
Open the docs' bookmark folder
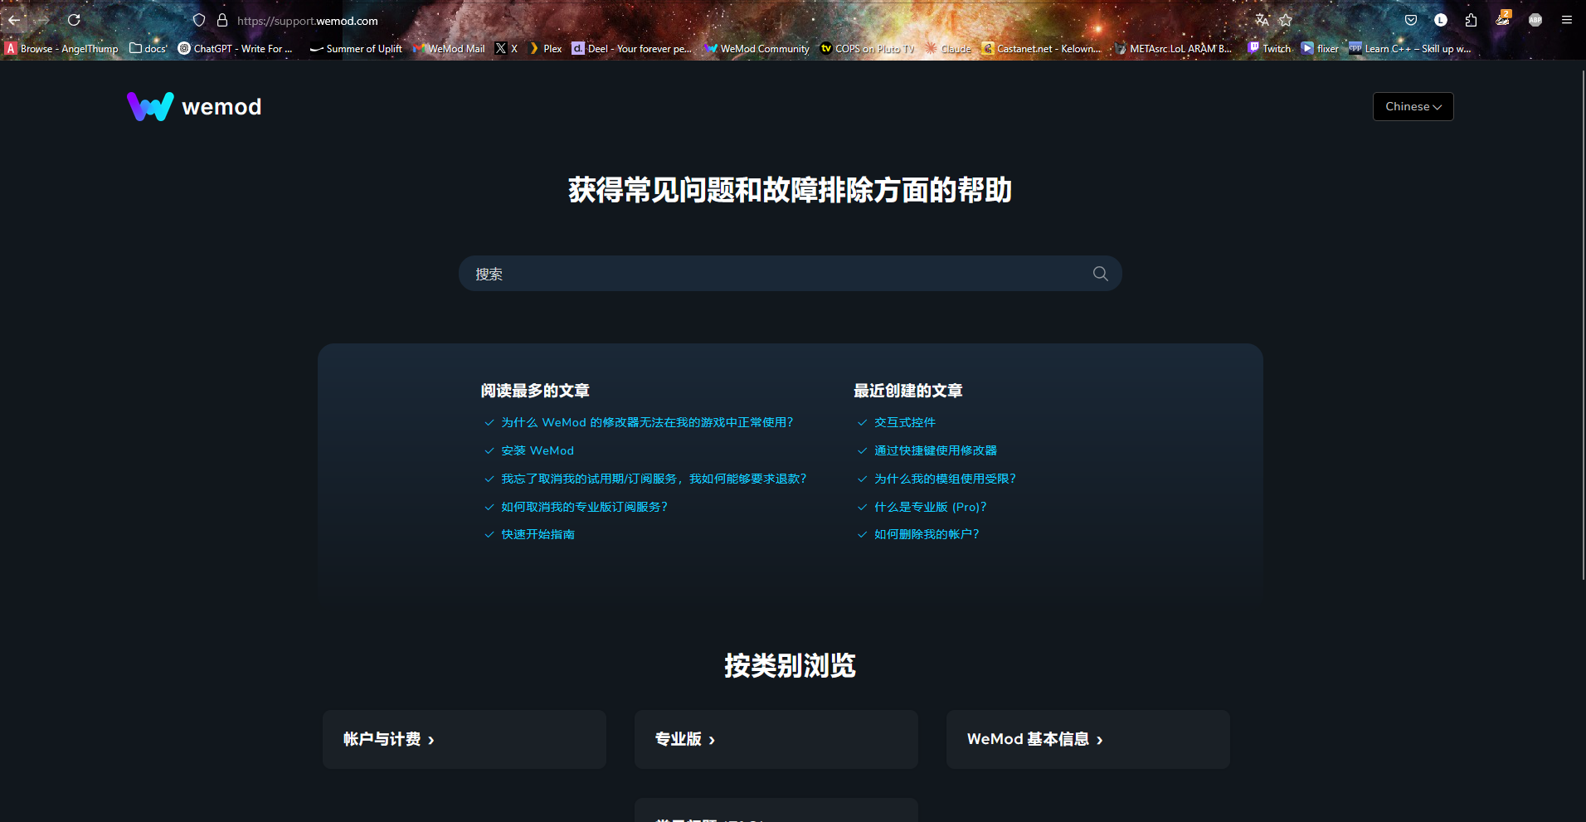148,49
